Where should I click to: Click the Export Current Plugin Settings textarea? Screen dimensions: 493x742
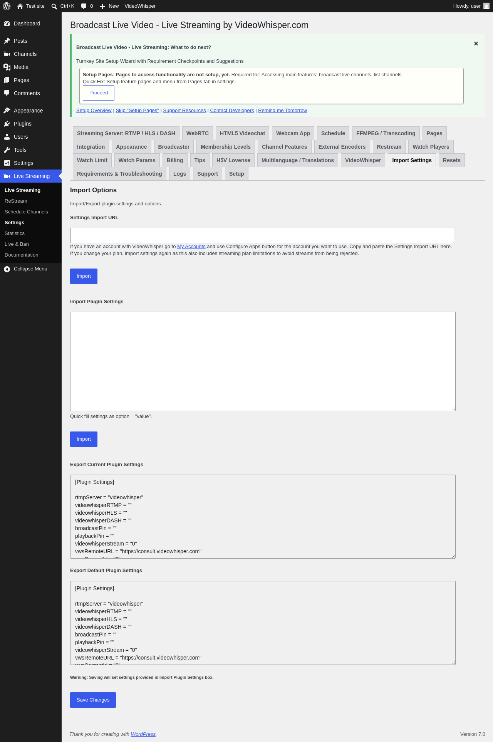tap(263, 517)
